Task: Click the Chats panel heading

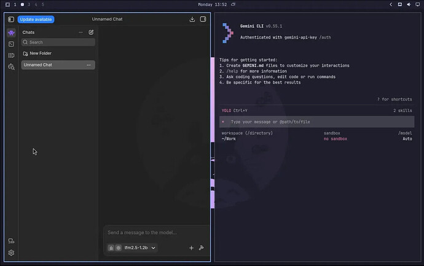Action: (28, 32)
